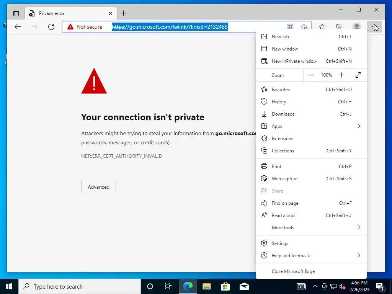Open Favorites toolbar icon
The image size is (392, 294).
[322, 26]
